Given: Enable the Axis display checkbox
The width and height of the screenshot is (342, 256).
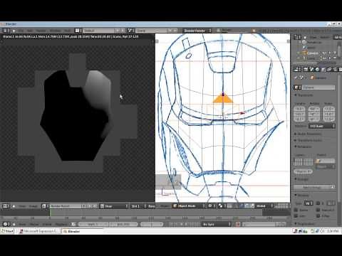Looking at the screenshot, I should click(x=296, y=216).
